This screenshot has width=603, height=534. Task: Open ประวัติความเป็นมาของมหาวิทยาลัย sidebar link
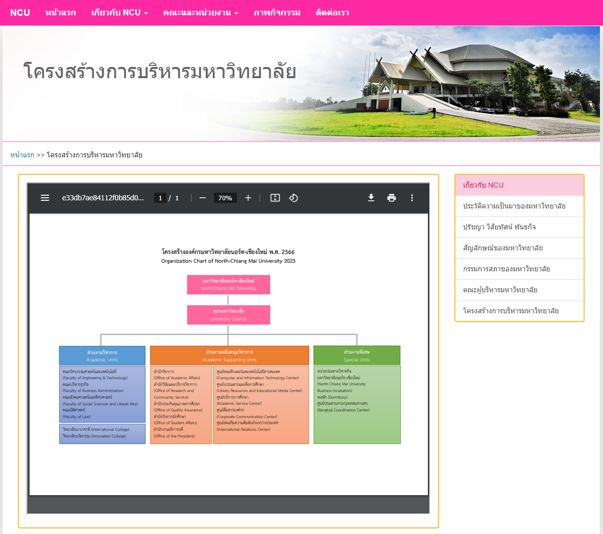(x=514, y=206)
